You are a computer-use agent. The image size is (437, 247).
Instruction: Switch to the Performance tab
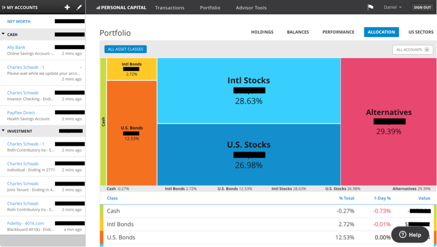338,32
